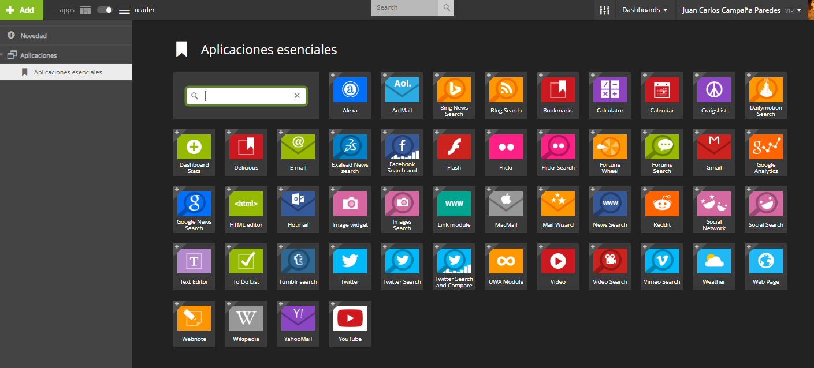Select the Reddit app tile
Screen dimensions: 814x368
[662, 209]
